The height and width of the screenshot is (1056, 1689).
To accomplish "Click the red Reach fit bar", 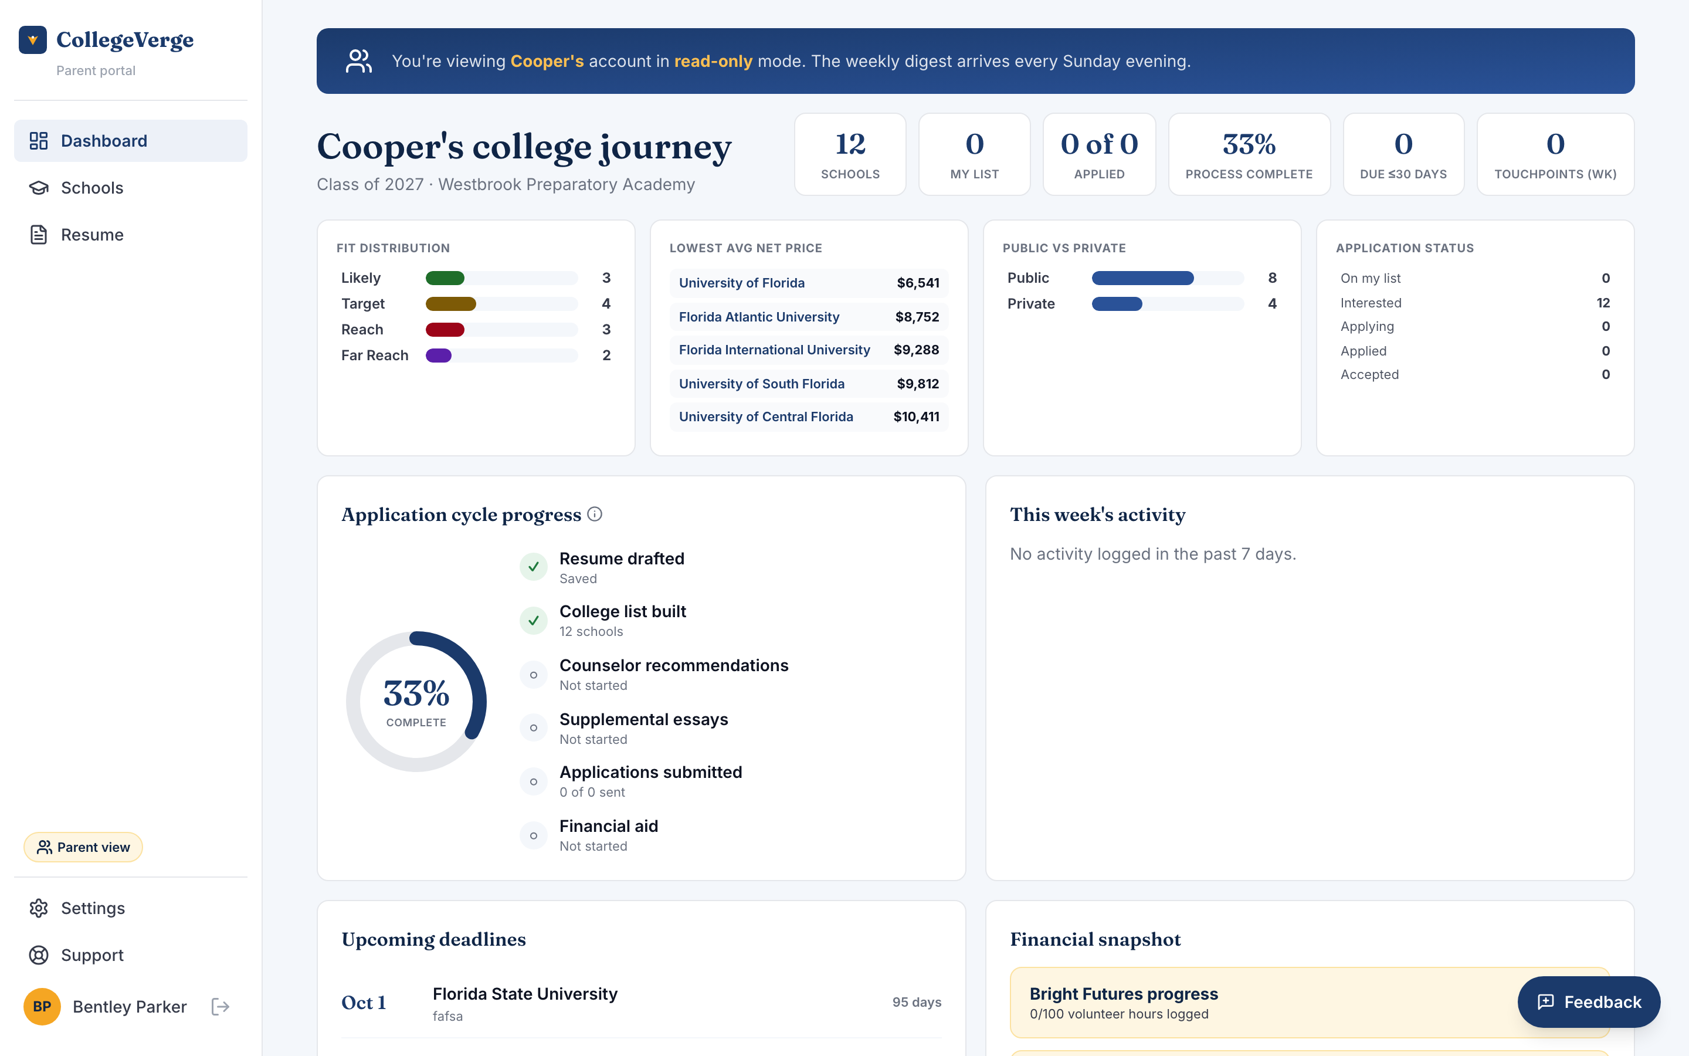I will (445, 330).
